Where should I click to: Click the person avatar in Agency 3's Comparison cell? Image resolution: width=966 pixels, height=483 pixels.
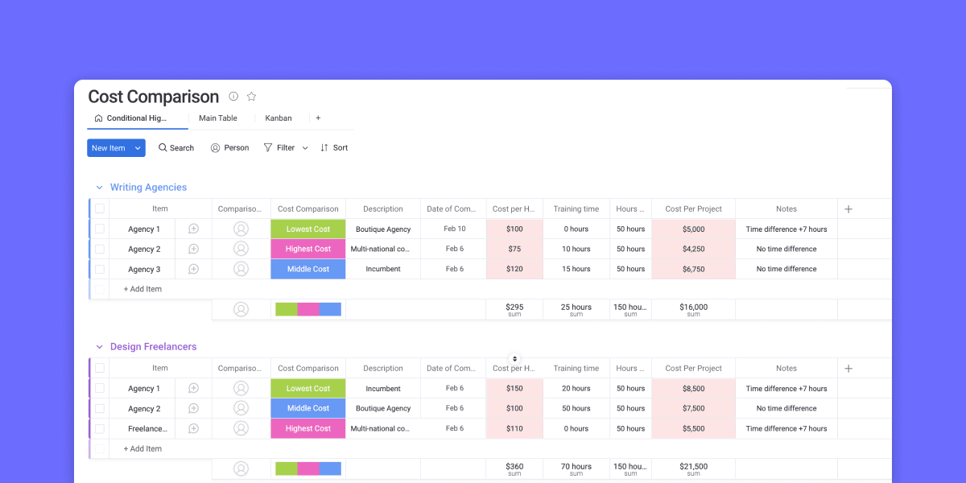point(240,269)
